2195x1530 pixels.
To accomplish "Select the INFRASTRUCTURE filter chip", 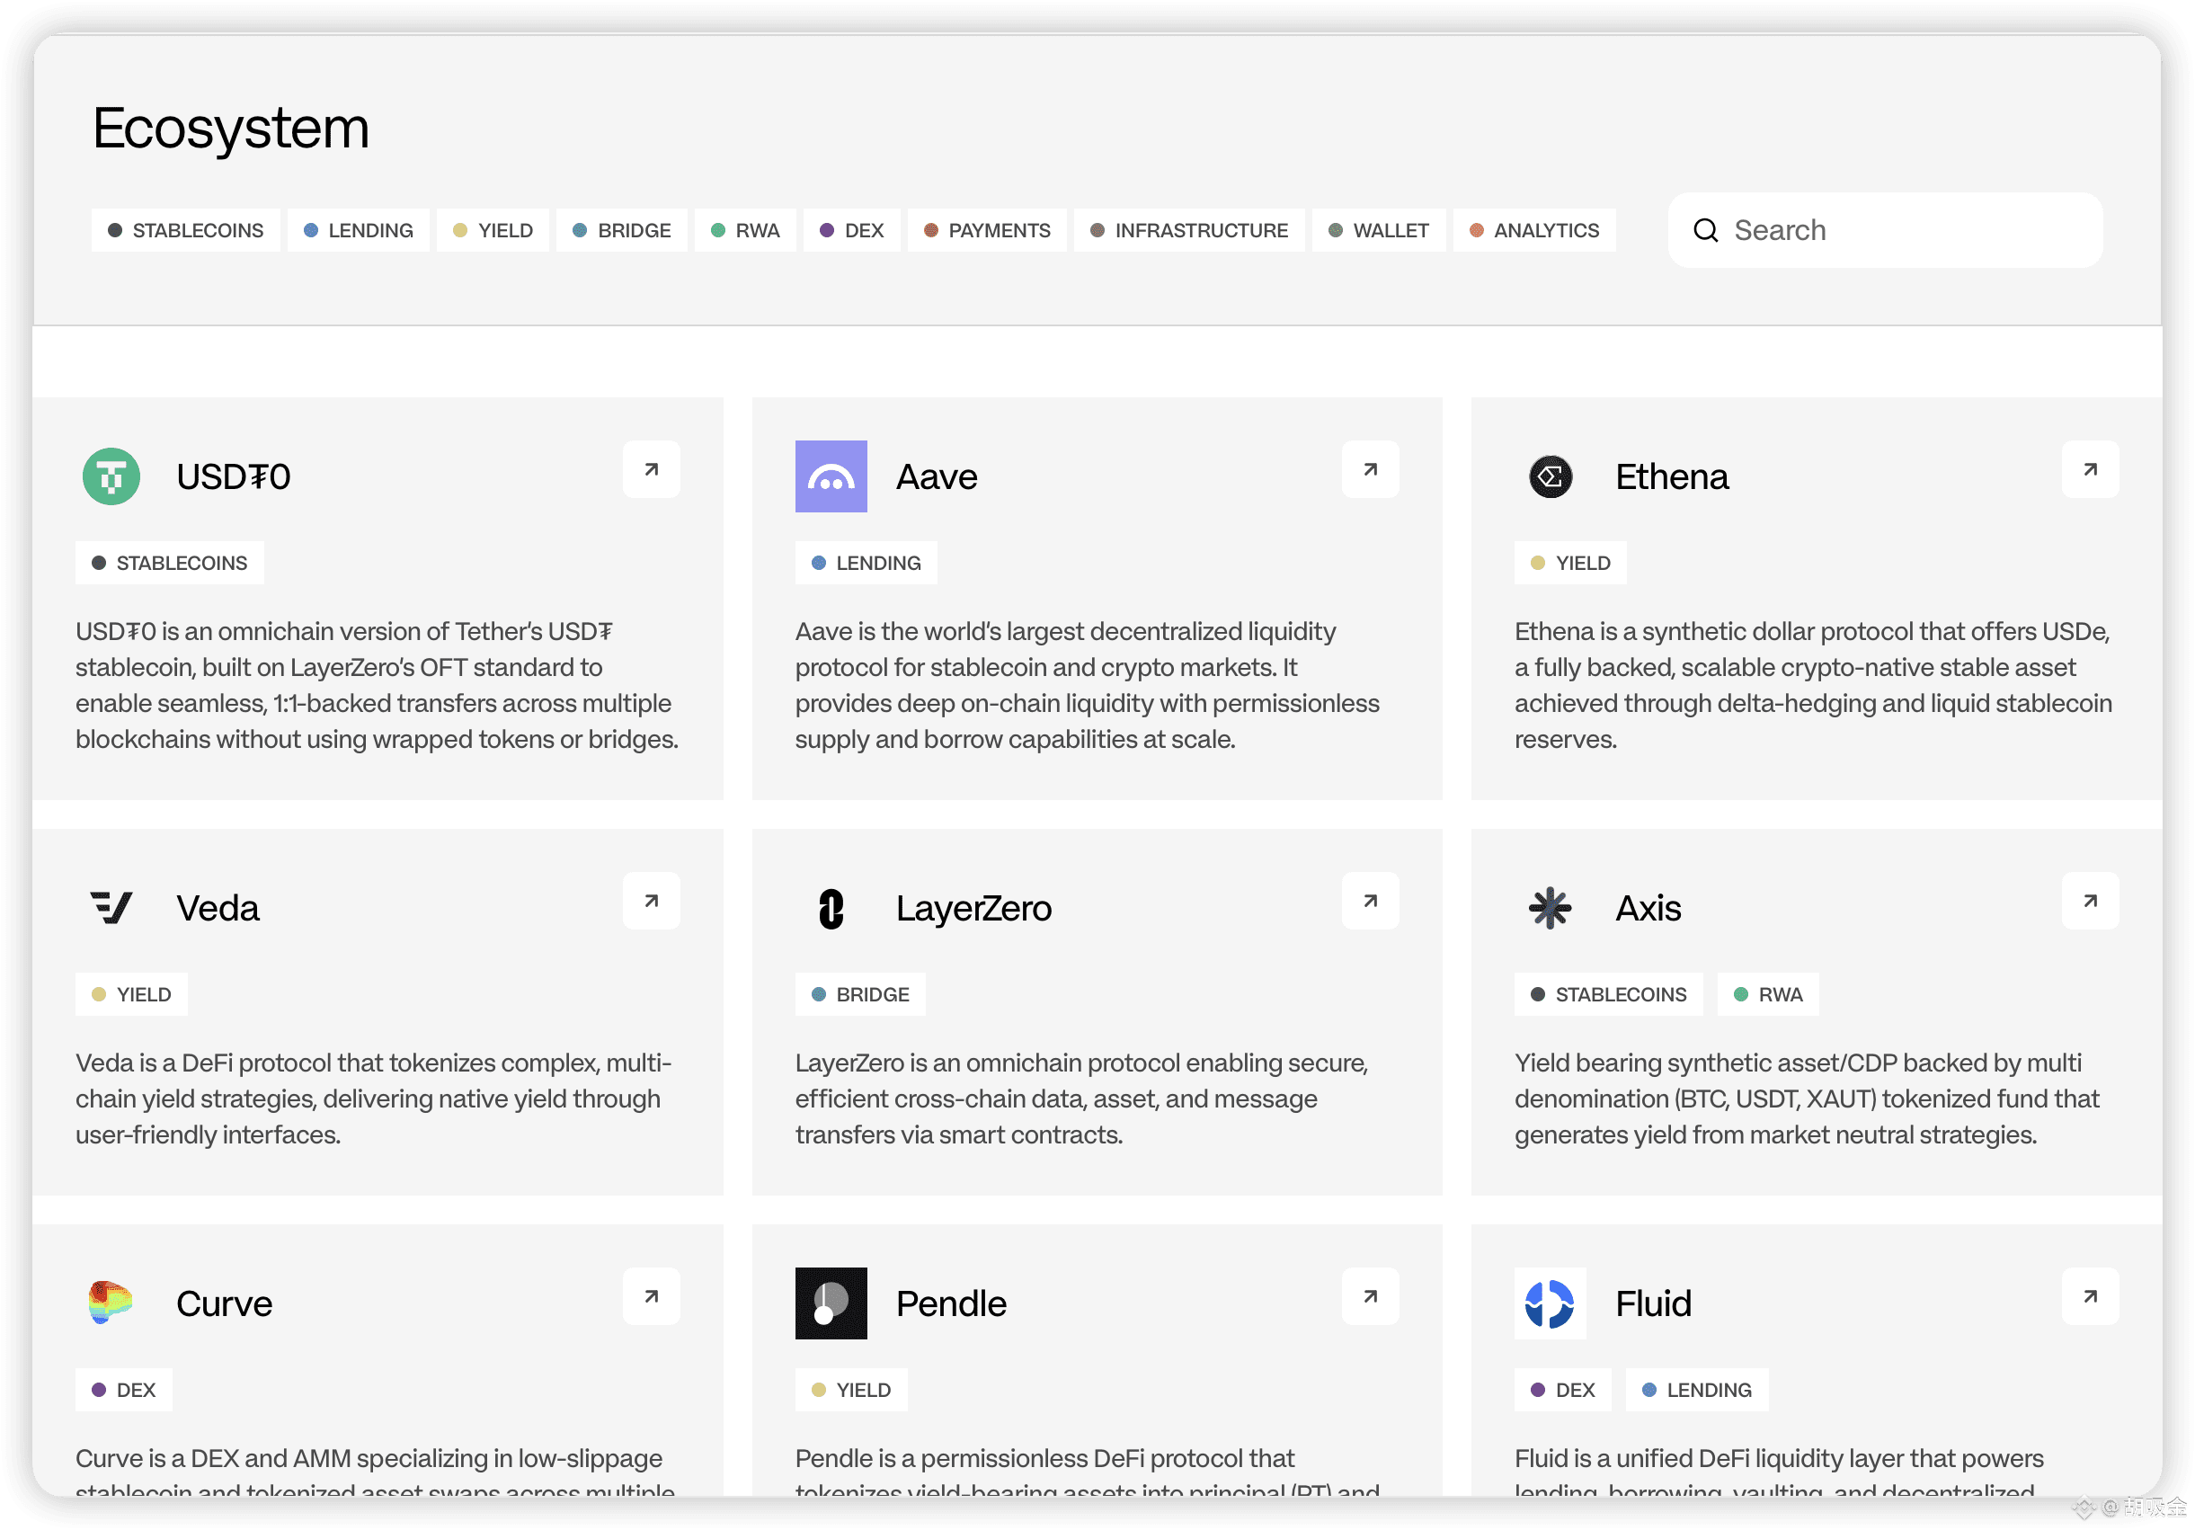I will 1188,230.
